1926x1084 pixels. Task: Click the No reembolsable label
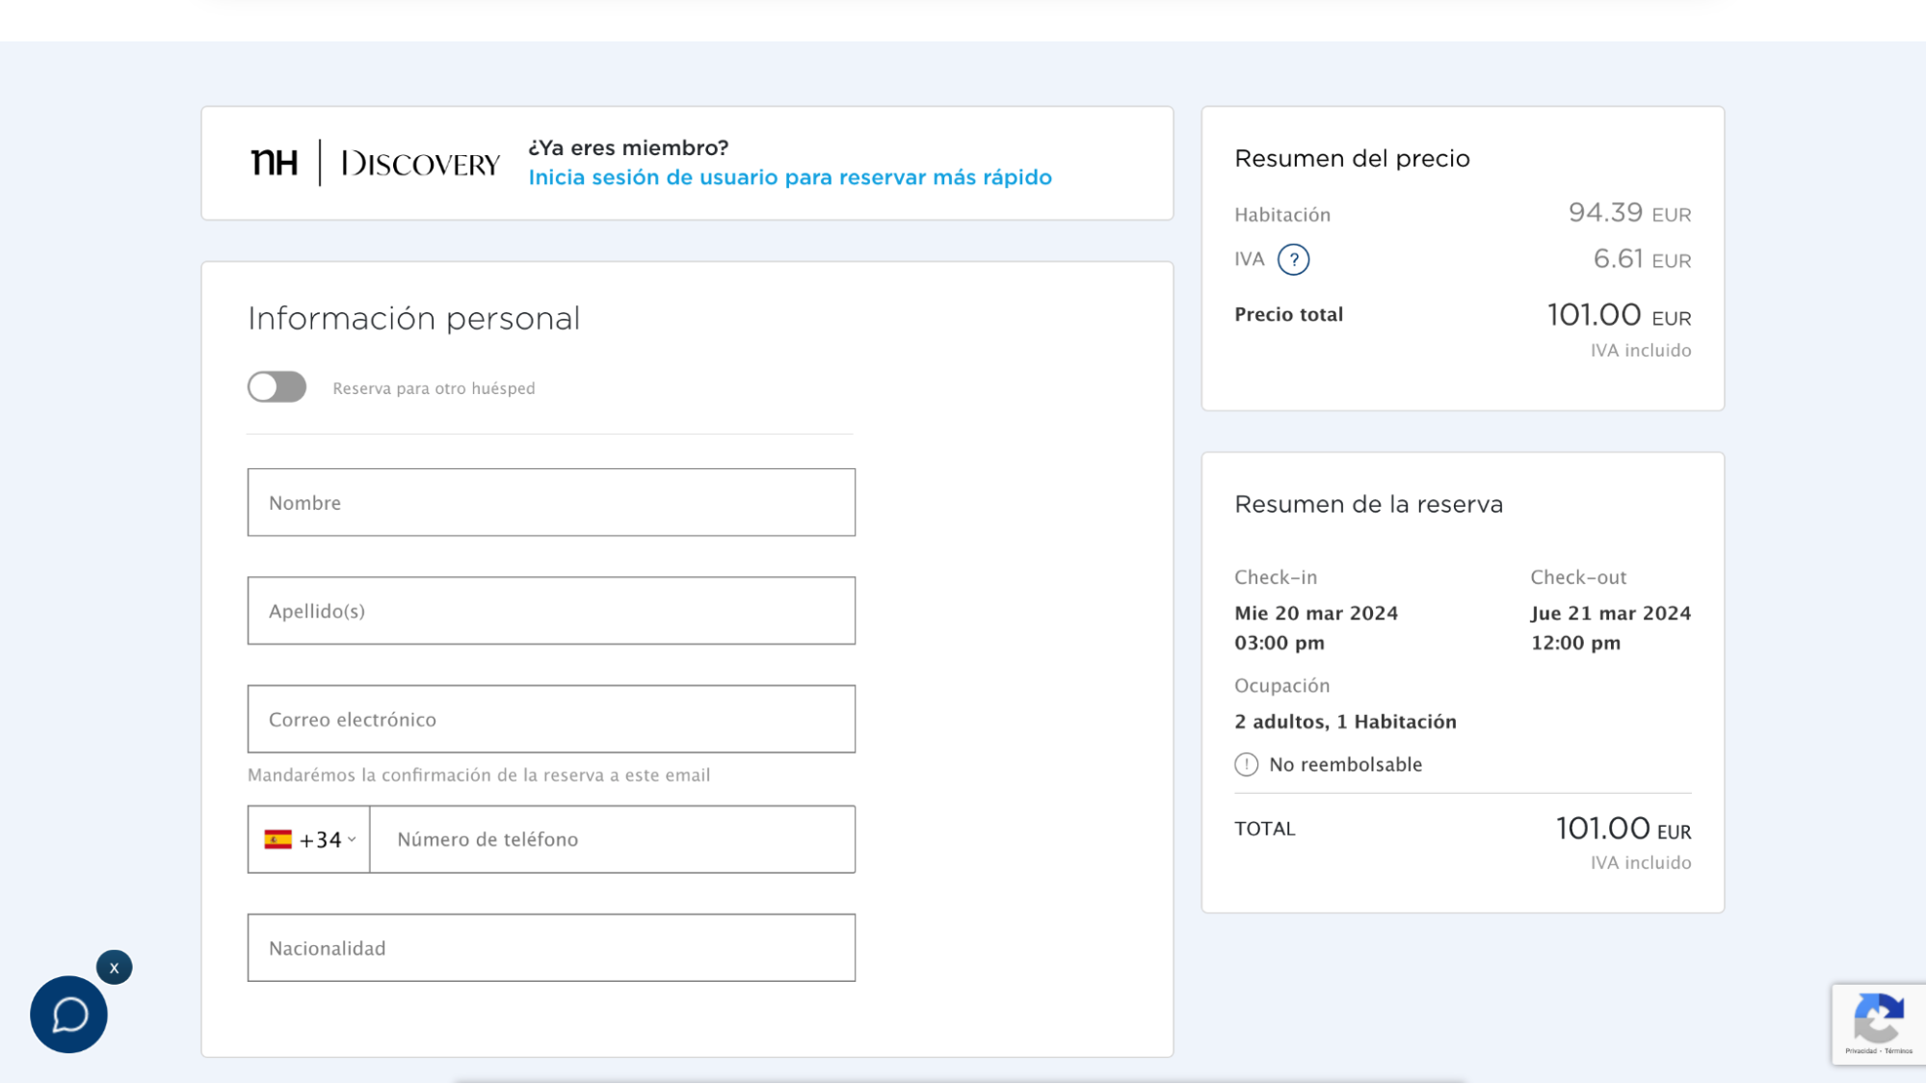(x=1345, y=764)
